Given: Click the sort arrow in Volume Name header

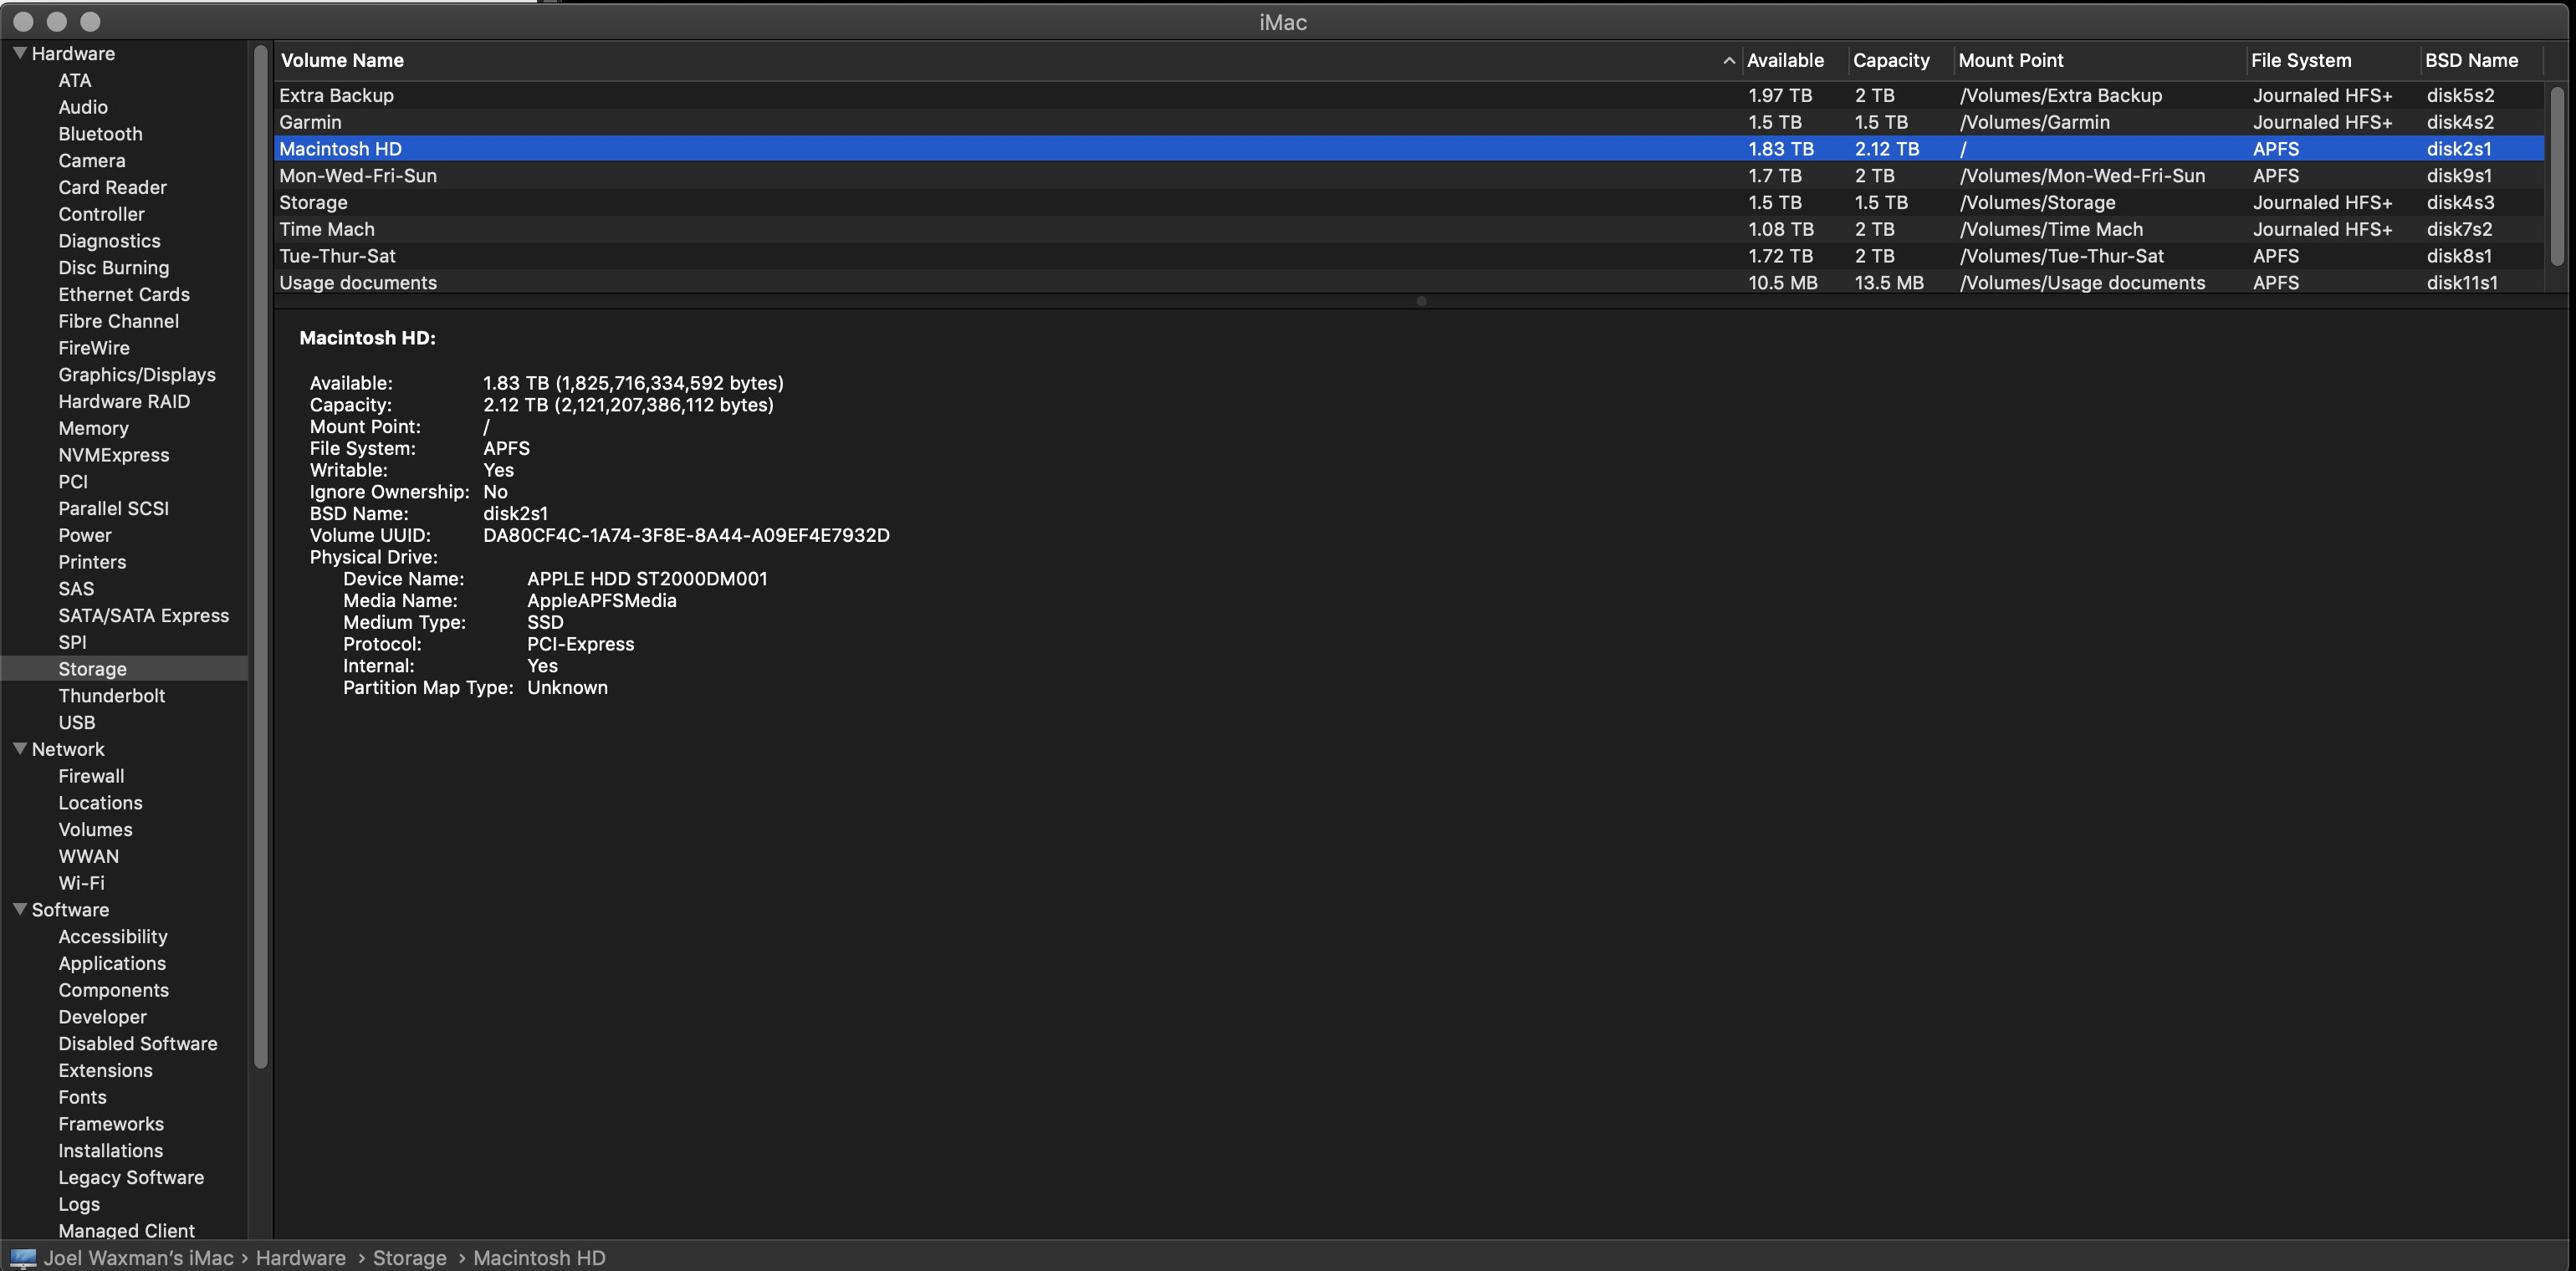Looking at the screenshot, I should (x=1728, y=61).
